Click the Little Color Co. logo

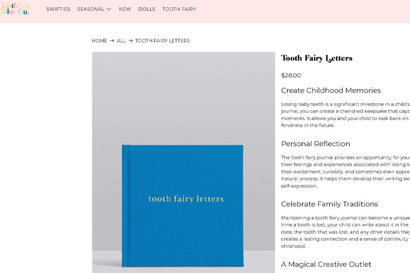[x=15, y=8]
